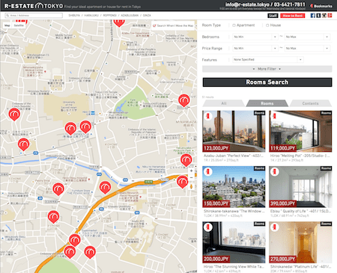Bookmark the 390,000JPY Ebisu listing
This screenshot has width=337, height=273.
point(274,171)
